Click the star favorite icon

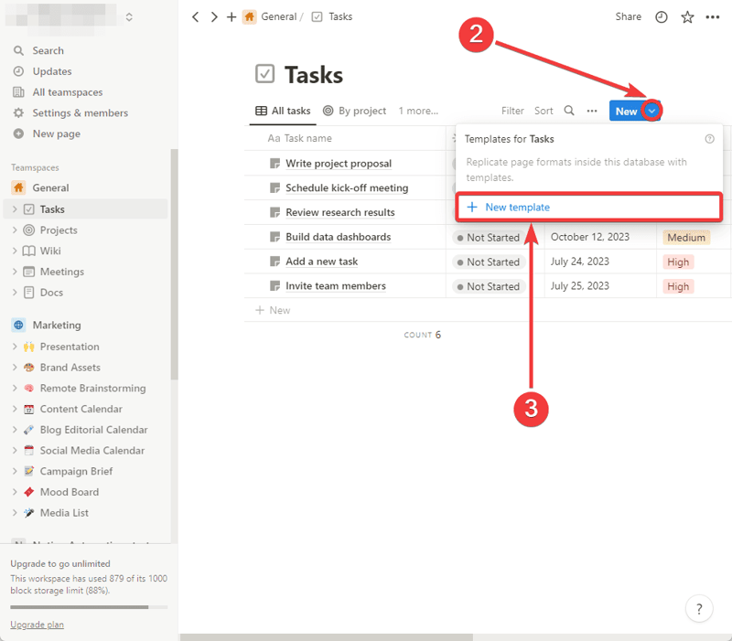click(x=687, y=16)
